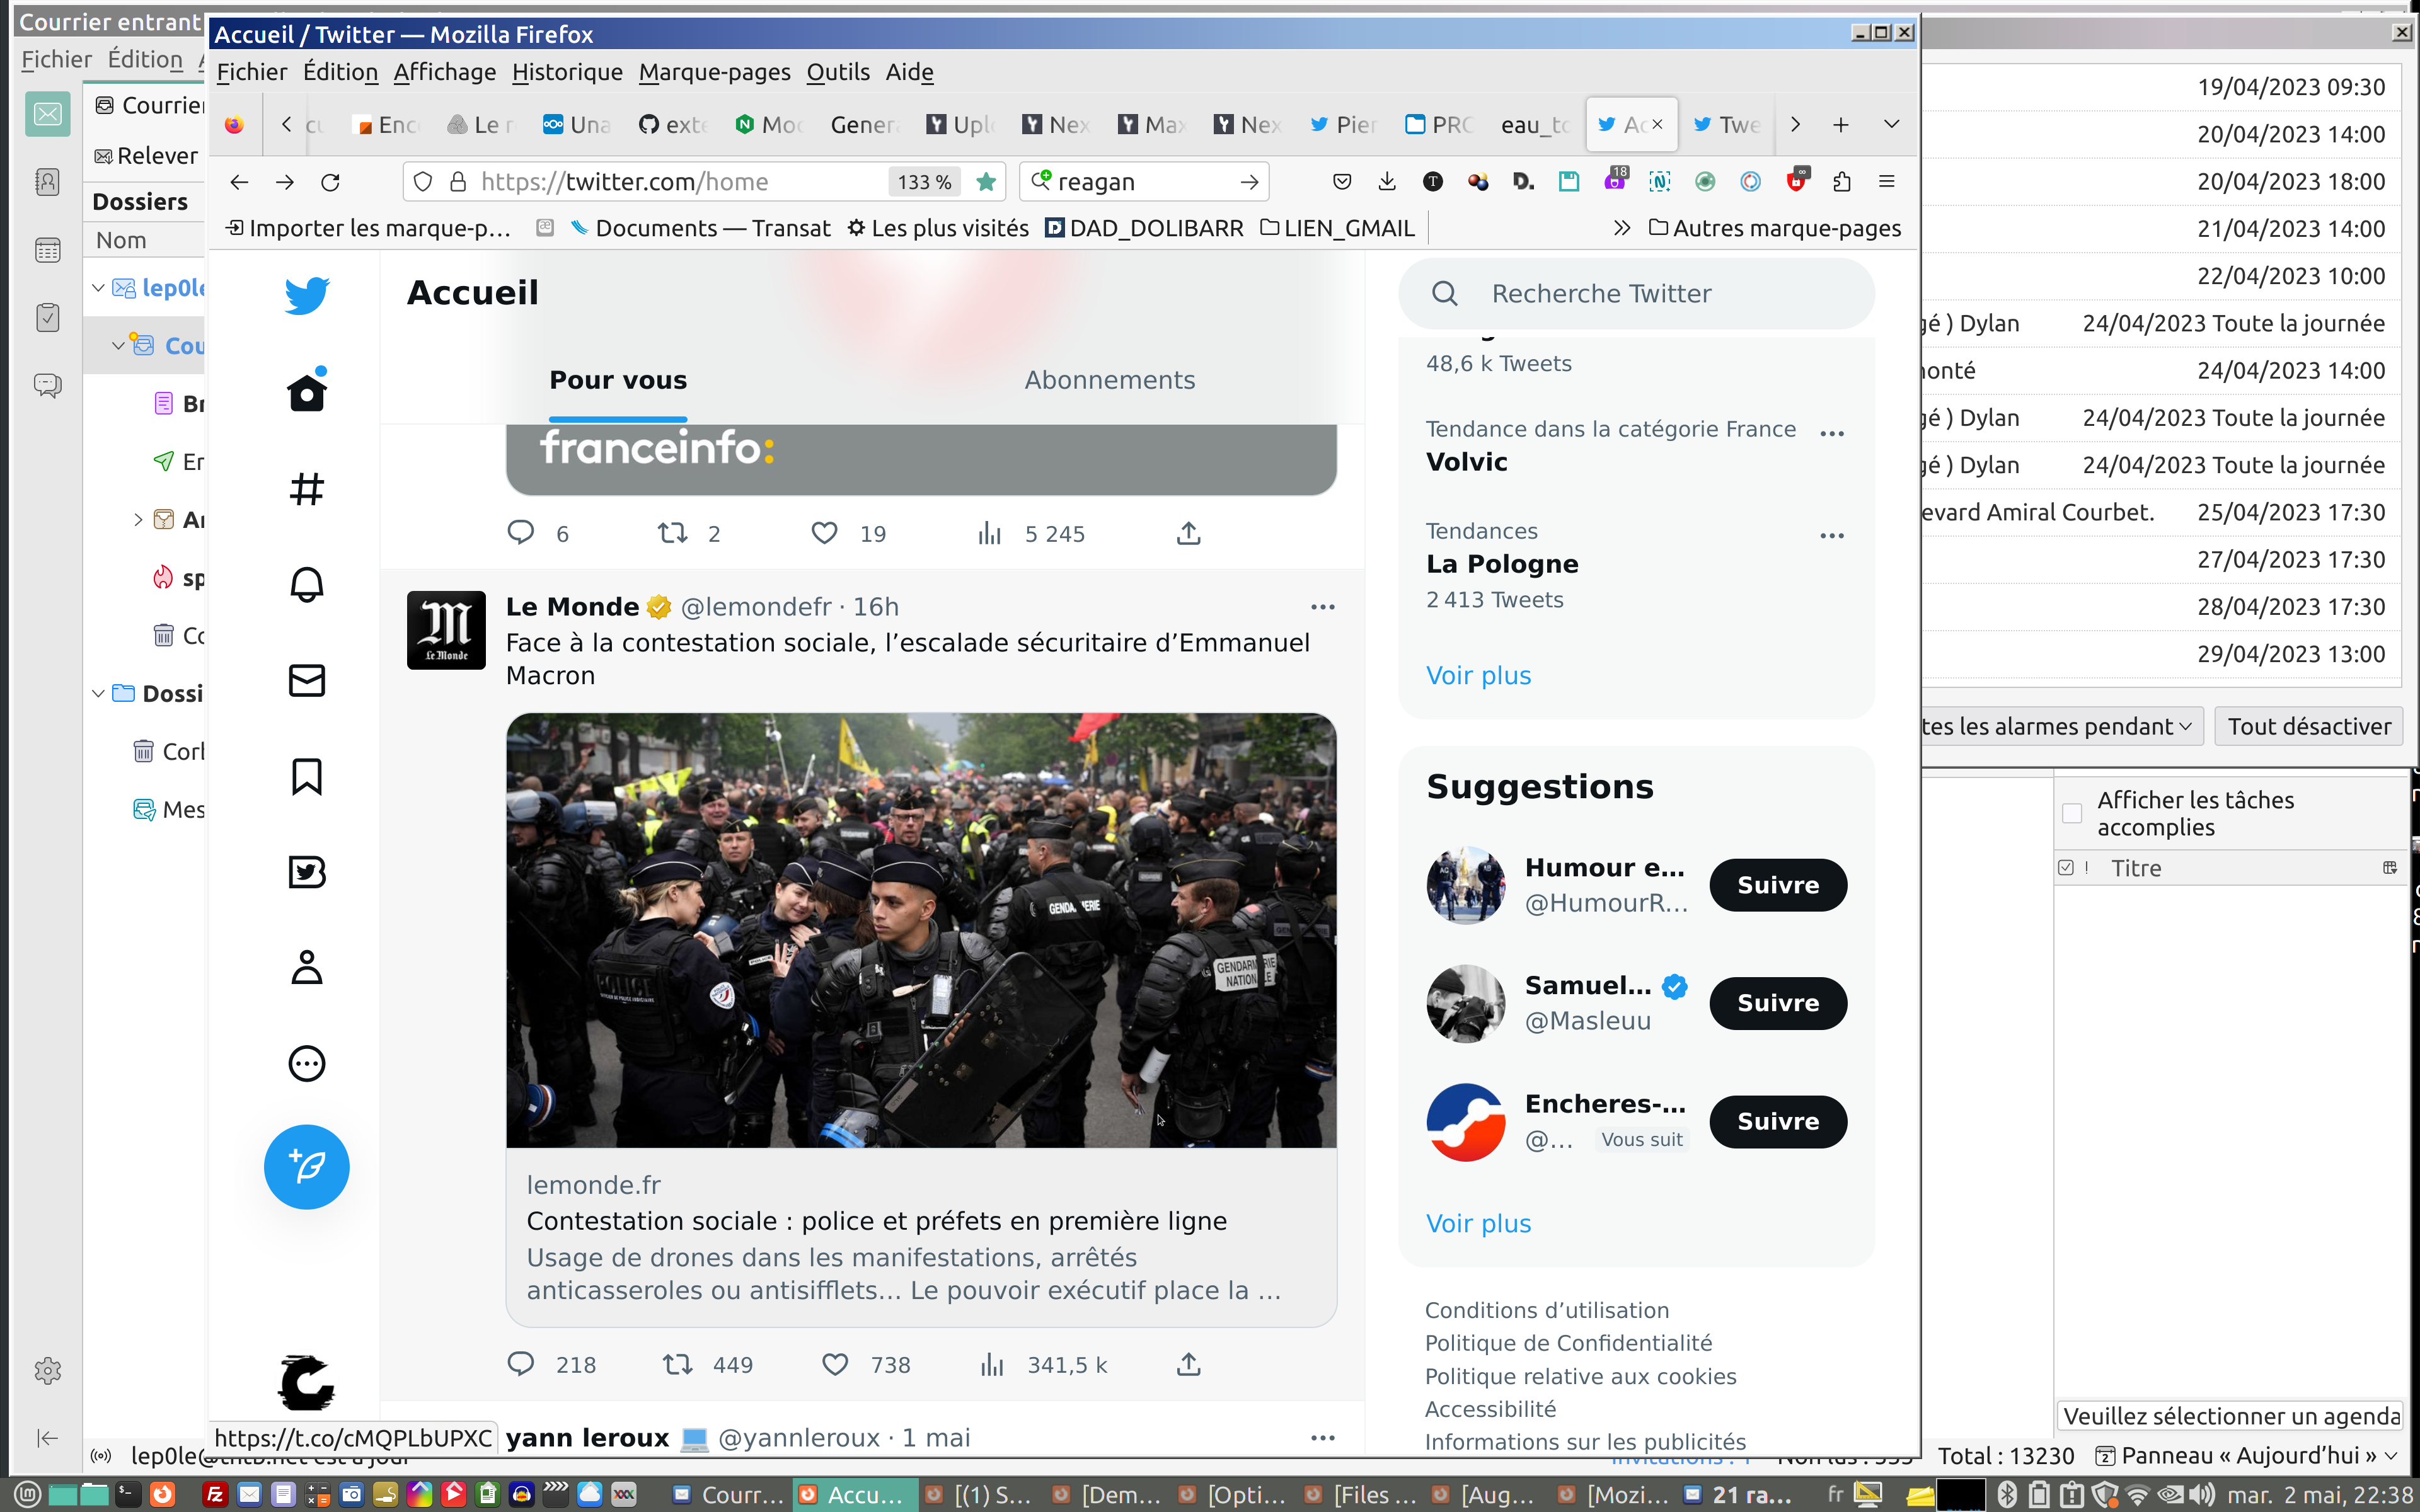Open the Marque-pages menu
The width and height of the screenshot is (2420, 1512).
tap(714, 72)
